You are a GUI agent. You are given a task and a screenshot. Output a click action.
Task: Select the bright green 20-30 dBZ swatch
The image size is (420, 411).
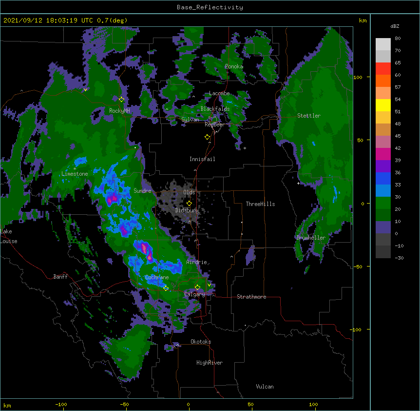pyautogui.click(x=383, y=203)
